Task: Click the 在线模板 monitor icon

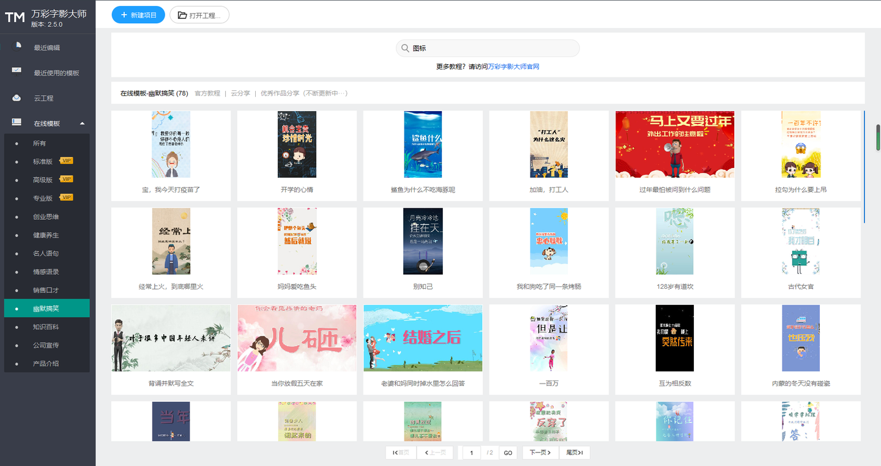Action: 17,123
